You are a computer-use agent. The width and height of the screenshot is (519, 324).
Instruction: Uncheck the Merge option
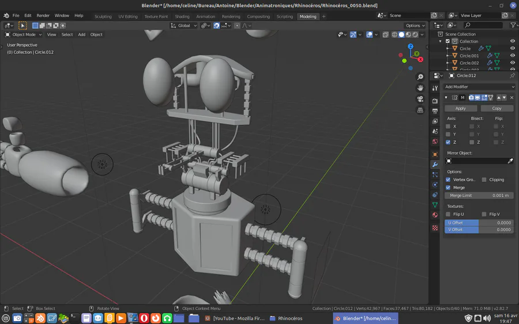[x=448, y=188]
